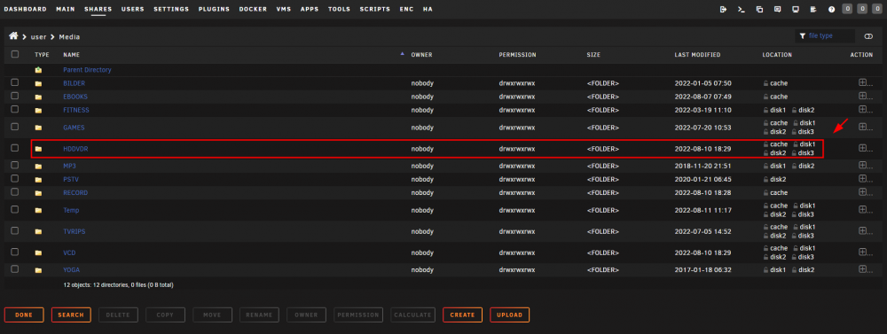The width and height of the screenshot is (887, 334).
Task: Open the MAIN tab
Action: [x=66, y=10]
